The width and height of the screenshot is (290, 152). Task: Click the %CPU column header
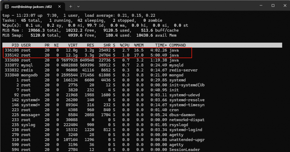pyautogui.click(x=125, y=45)
